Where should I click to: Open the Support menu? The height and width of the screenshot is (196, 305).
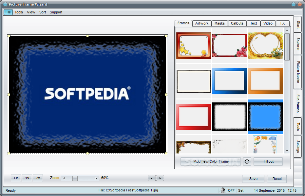tap(56, 12)
